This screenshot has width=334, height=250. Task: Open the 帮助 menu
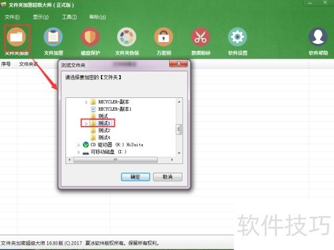[98, 17]
